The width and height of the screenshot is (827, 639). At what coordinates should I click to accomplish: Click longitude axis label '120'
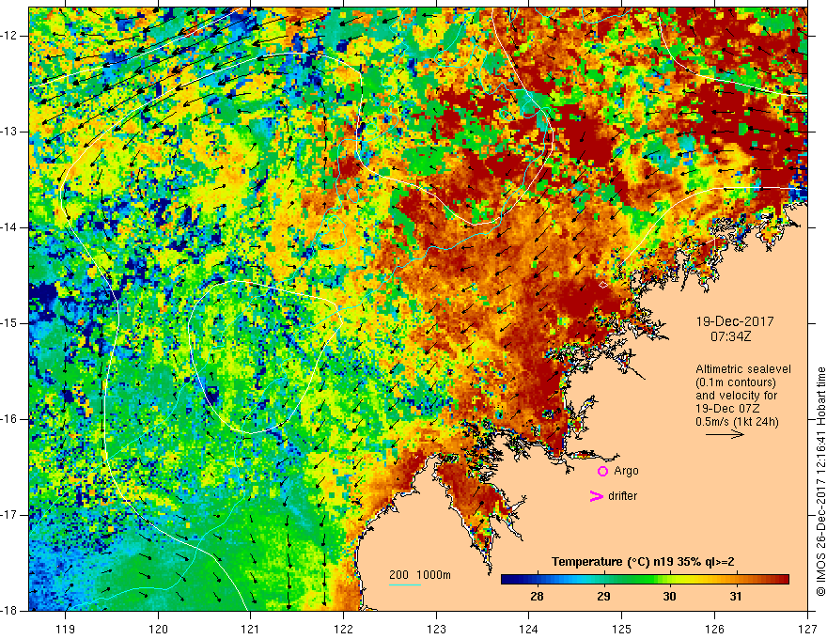158,629
